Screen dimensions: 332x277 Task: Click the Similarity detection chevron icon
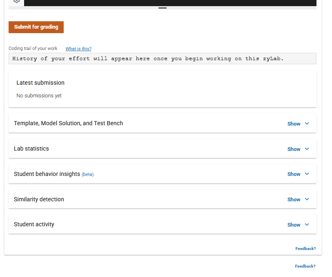click(x=307, y=199)
